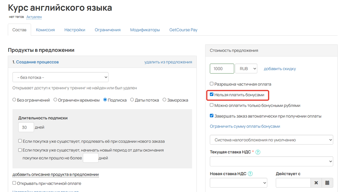342x192 pixels.
Task: Open the "Система налогообложения по умолчанию" dropdown
Action: pos(271,140)
